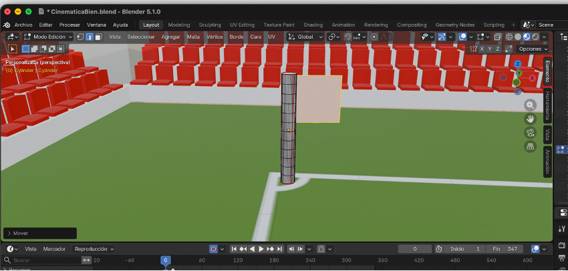Screen dimensions: 568x271
Task: Open the Herramienta sidebar tab
Action: click(x=547, y=105)
